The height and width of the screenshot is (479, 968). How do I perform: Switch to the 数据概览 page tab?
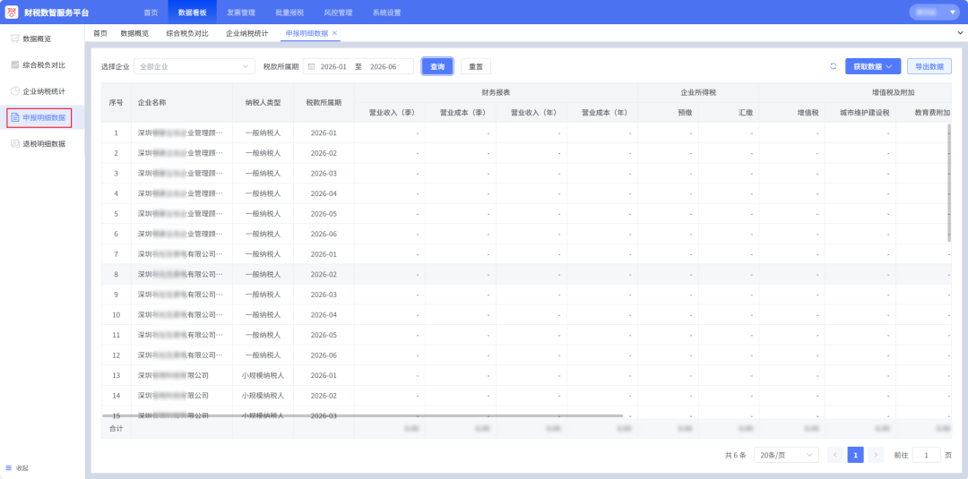point(134,33)
